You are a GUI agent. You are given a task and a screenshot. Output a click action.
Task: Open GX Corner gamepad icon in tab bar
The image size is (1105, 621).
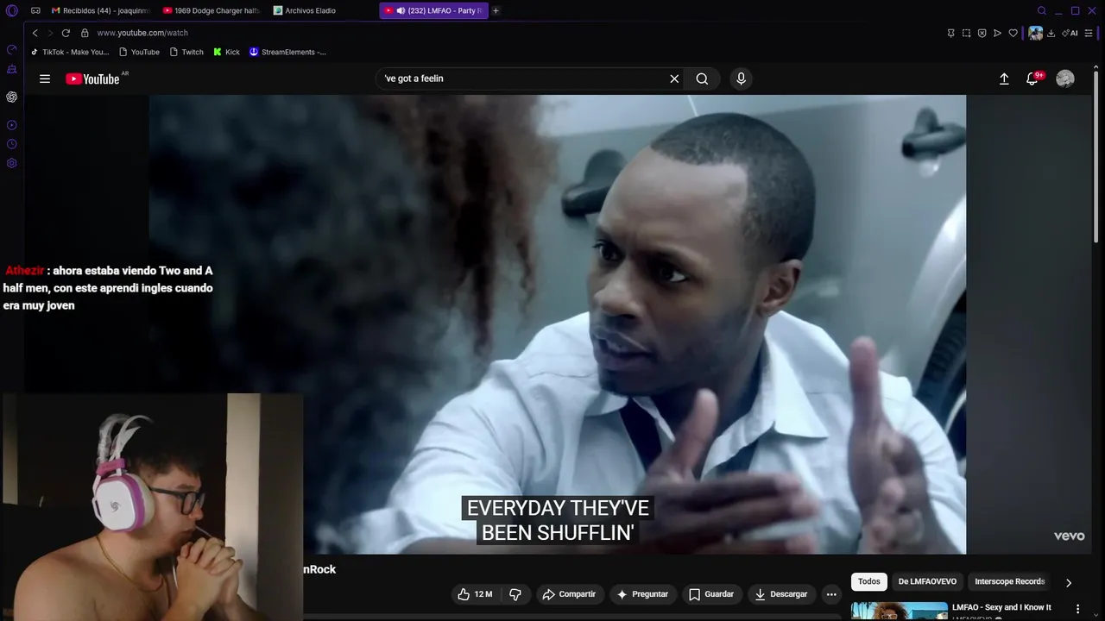coord(35,10)
